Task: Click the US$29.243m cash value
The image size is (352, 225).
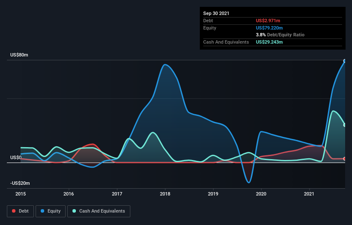Action: pyautogui.click(x=269, y=42)
